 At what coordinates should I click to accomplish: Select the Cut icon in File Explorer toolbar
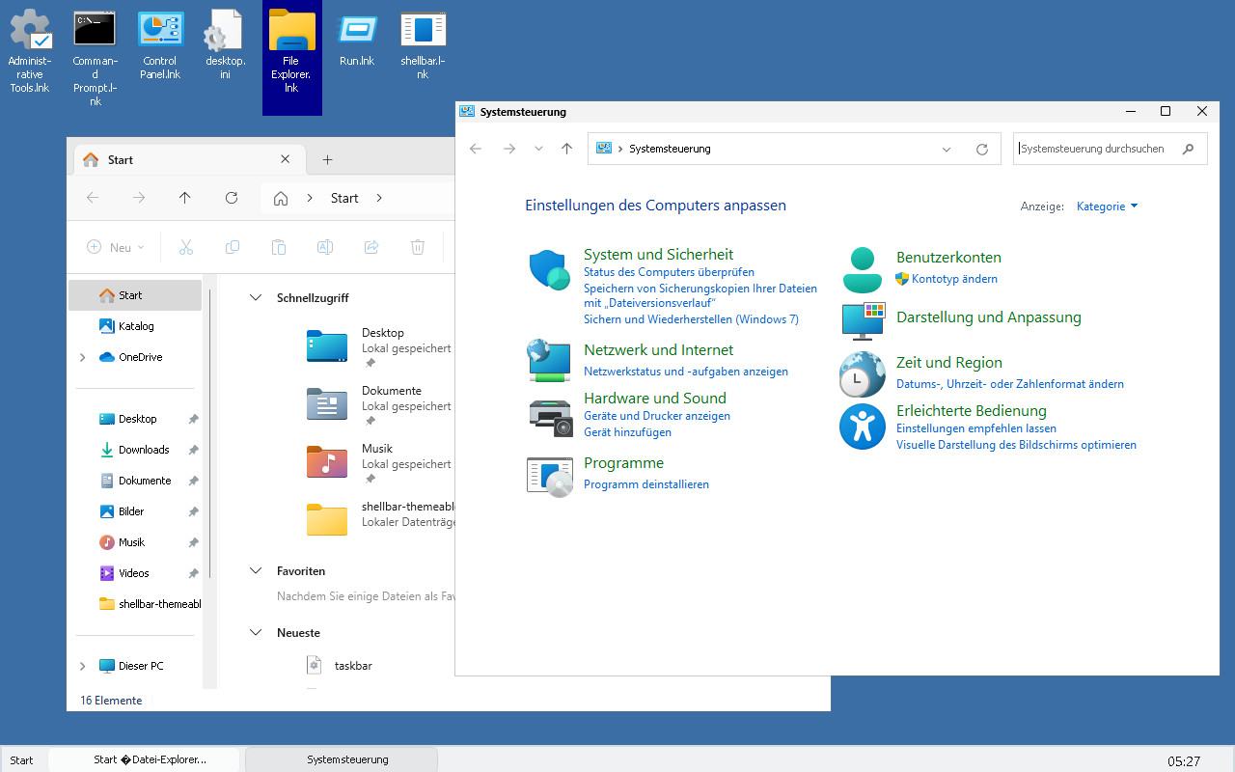click(x=185, y=247)
